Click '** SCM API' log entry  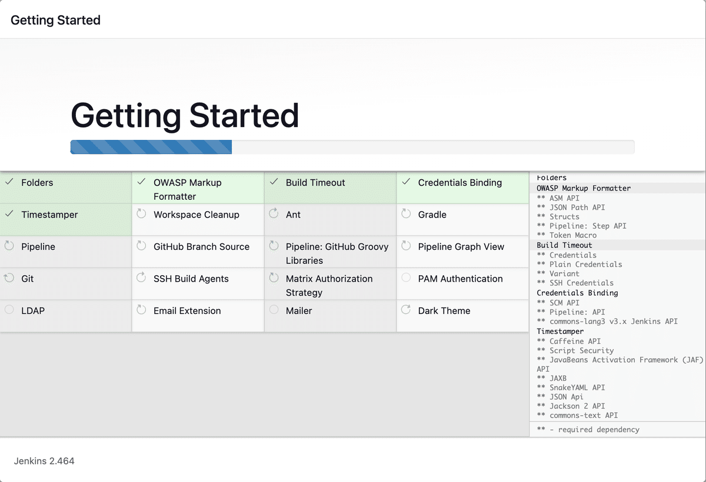pos(558,303)
